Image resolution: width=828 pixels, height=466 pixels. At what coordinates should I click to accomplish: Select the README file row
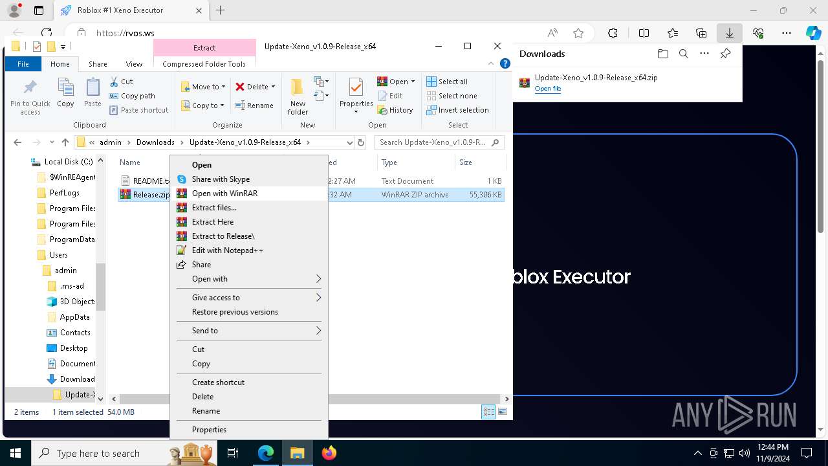point(311,181)
